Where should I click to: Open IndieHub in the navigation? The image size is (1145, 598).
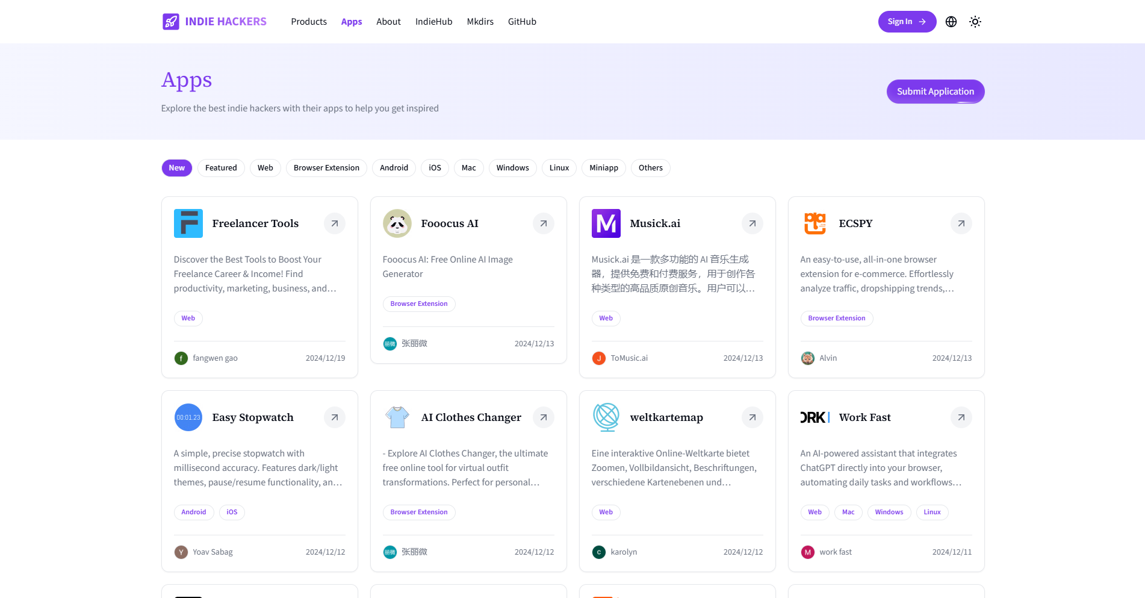pos(433,22)
